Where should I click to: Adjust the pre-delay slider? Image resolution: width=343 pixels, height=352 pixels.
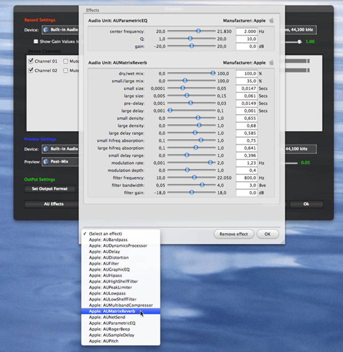pyautogui.click(x=190, y=103)
